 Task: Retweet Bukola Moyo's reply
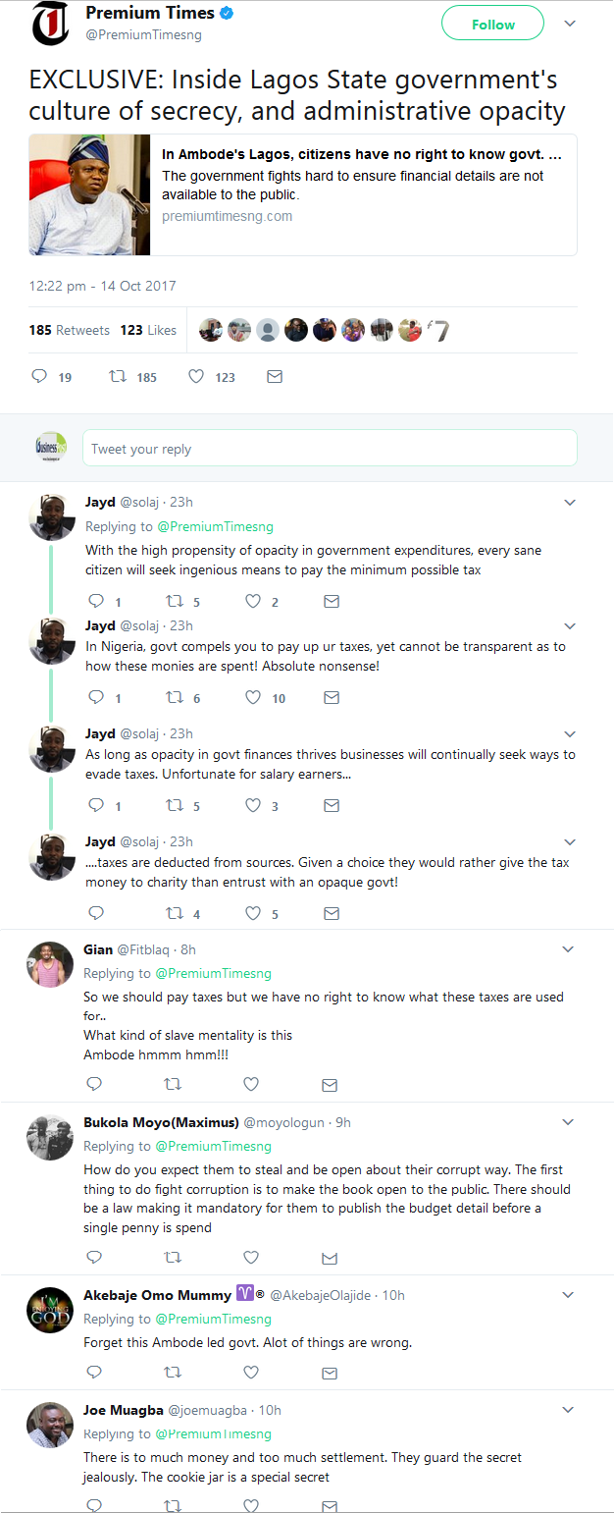[x=174, y=1257]
